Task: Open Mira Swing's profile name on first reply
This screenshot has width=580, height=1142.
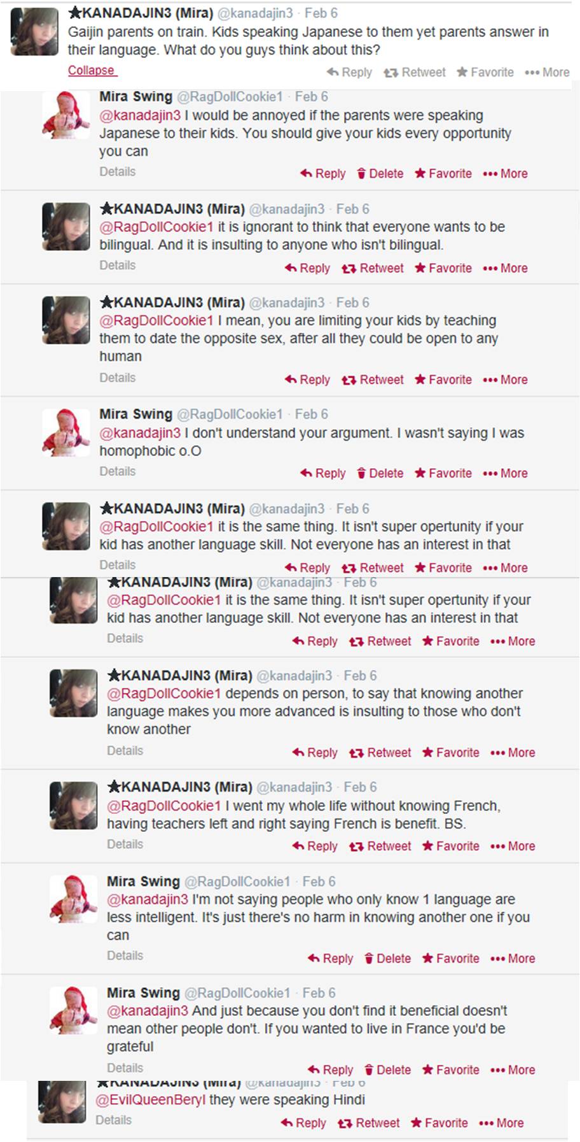Action: coord(135,97)
